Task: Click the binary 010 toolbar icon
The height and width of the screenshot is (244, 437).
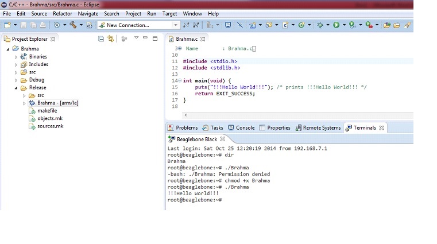Action: tap(89, 25)
